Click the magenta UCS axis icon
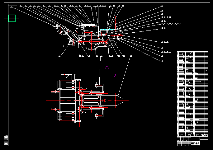Screen dimensions: 213x150 (111, 71)
